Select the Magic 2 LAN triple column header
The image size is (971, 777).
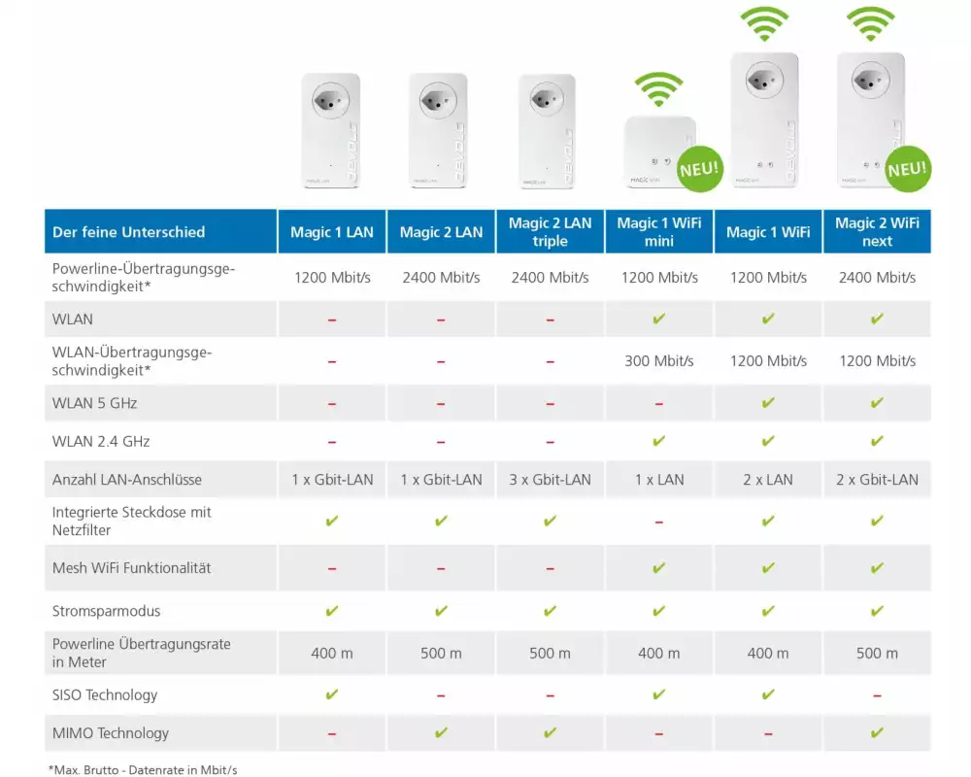point(550,232)
